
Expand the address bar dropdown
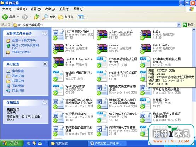click(x=179, y=25)
